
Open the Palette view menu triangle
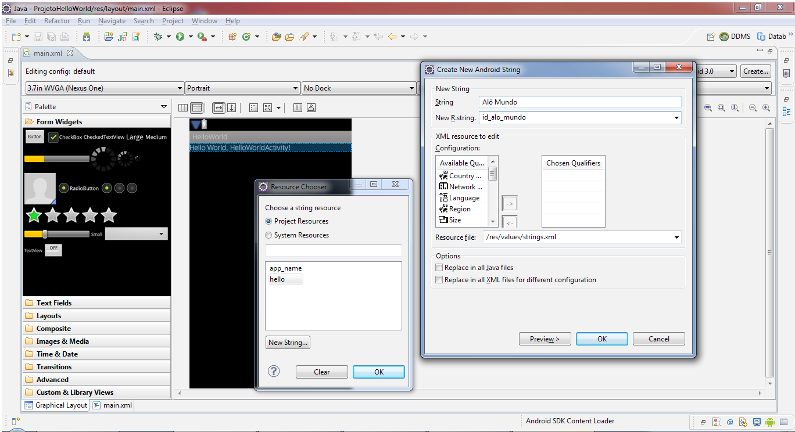pos(164,107)
